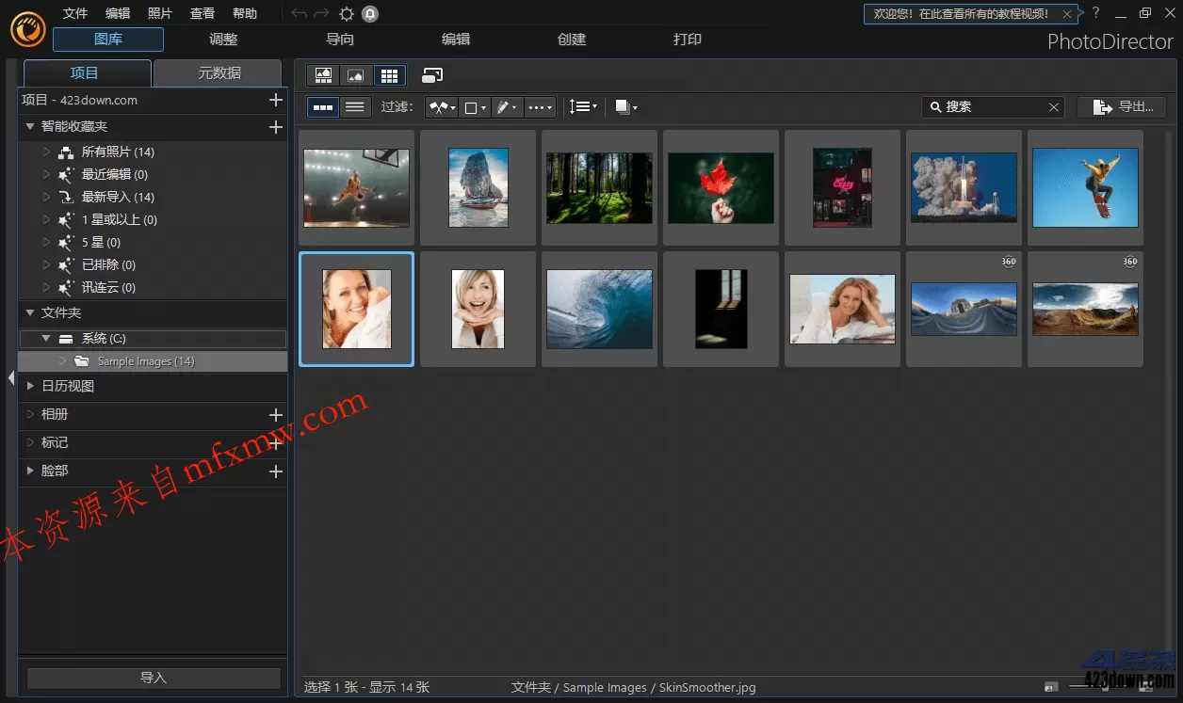Screen dimensions: 1183x703
Task: Choose list view in browser panel
Action: [x=355, y=107]
